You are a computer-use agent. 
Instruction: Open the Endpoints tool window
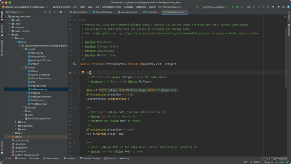(x=110, y=158)
